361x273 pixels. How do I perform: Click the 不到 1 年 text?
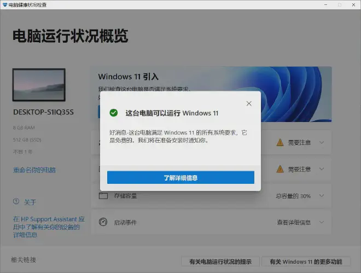23,152
